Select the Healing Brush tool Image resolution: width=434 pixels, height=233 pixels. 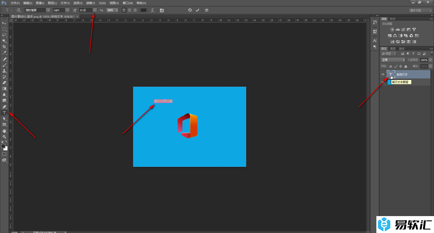[4, 59]
